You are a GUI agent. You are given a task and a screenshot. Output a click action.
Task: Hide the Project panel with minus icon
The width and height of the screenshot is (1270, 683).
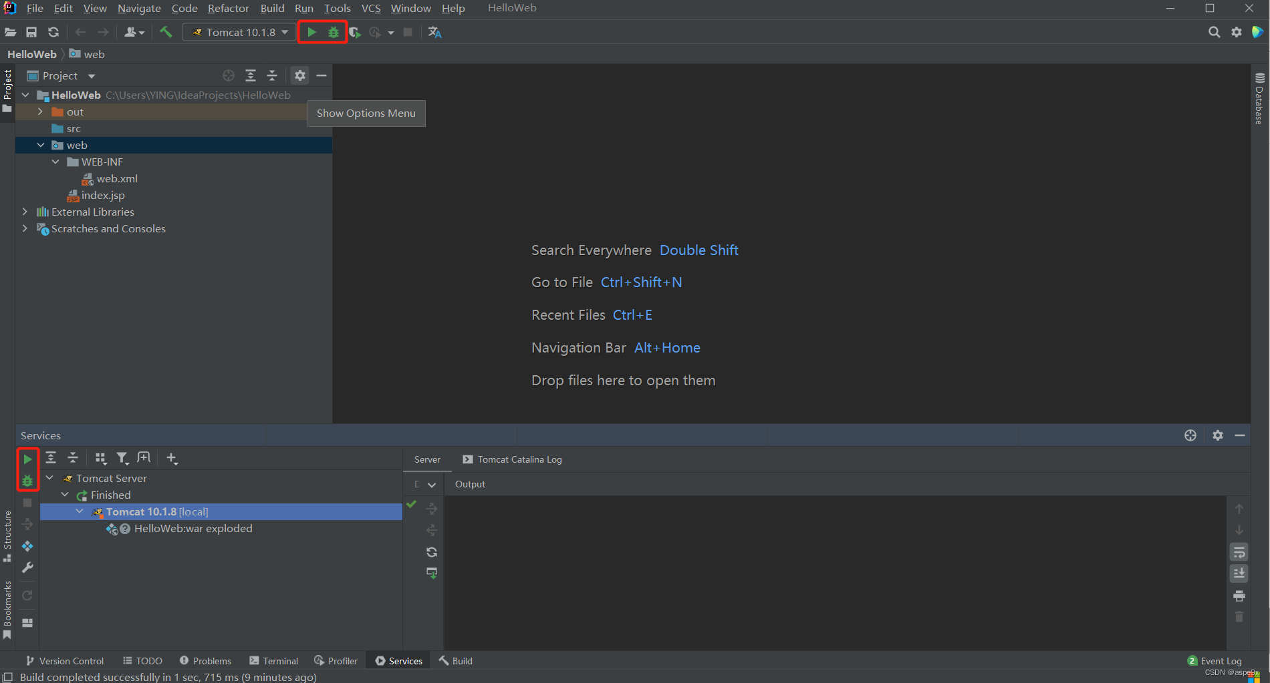[322, 75]
